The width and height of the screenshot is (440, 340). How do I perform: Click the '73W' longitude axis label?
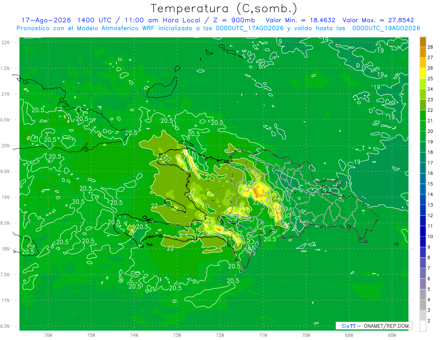[x=177, y=335]
